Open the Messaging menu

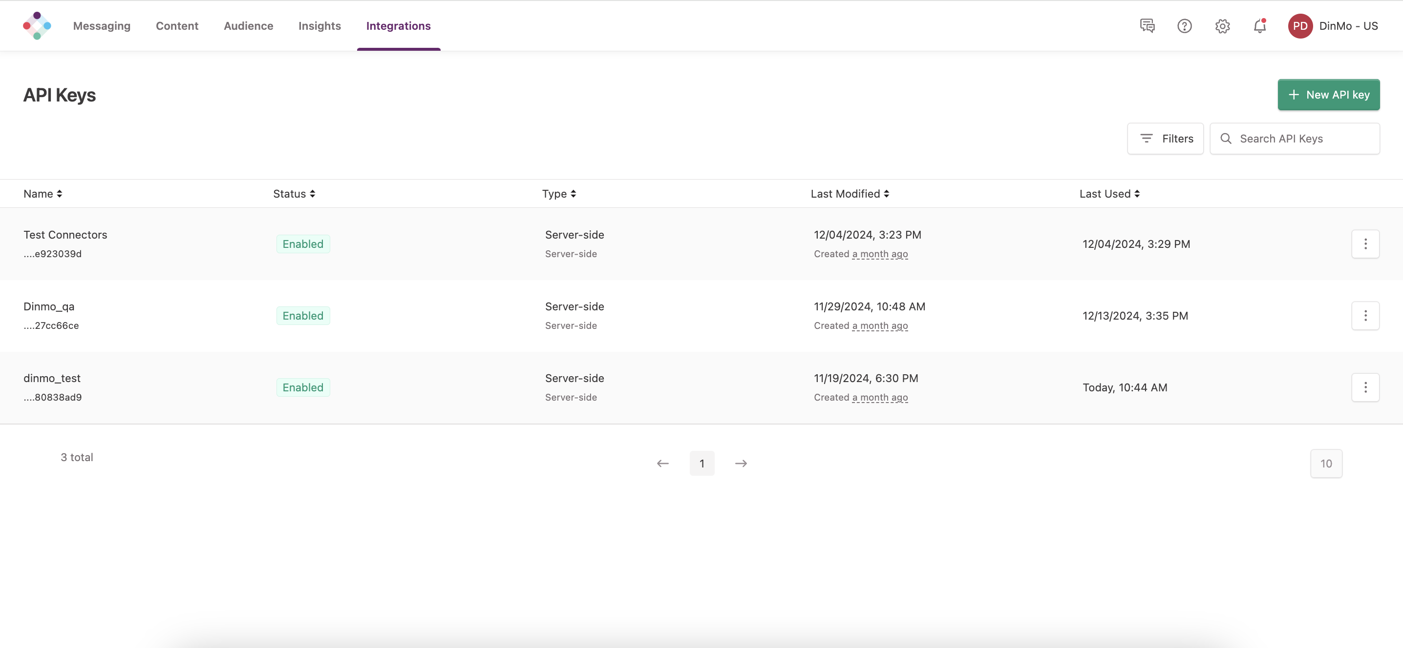pyautogui.click(x=102, y=25)
